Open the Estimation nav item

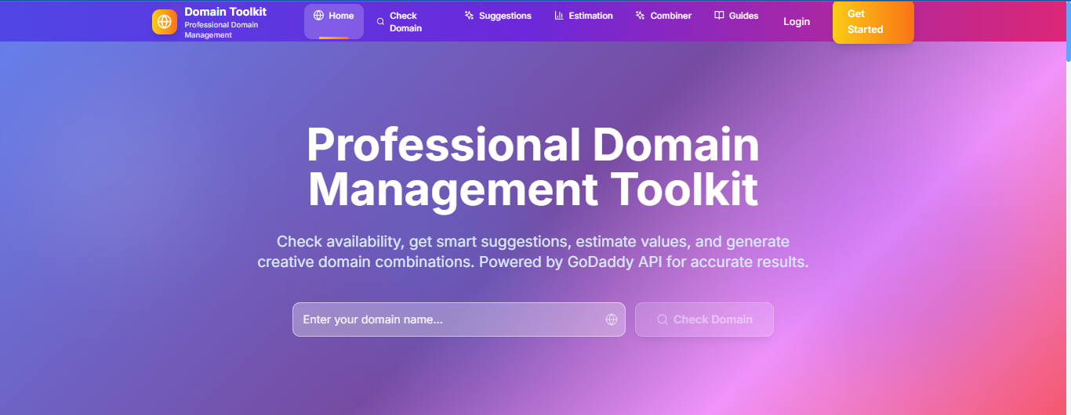pyautogui.click(x=584, y=16)
